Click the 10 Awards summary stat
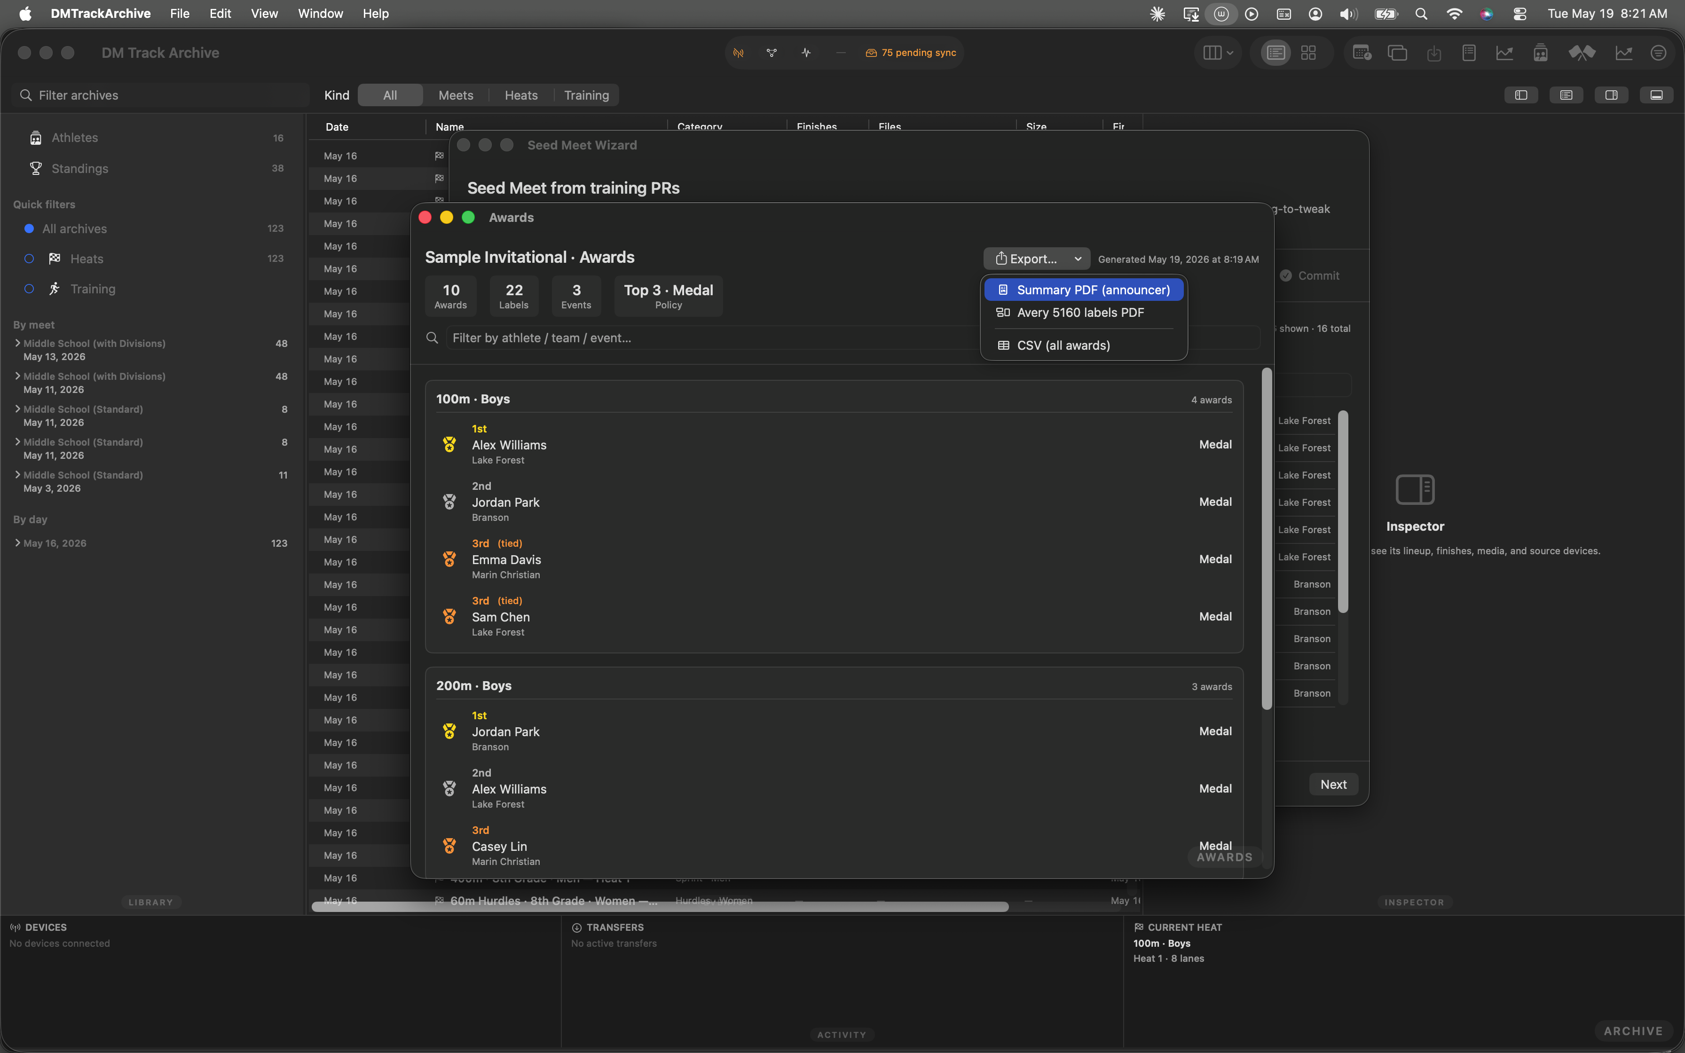Image resolution: width=1685 pixels, height=1053 pixels. point(450,296)
